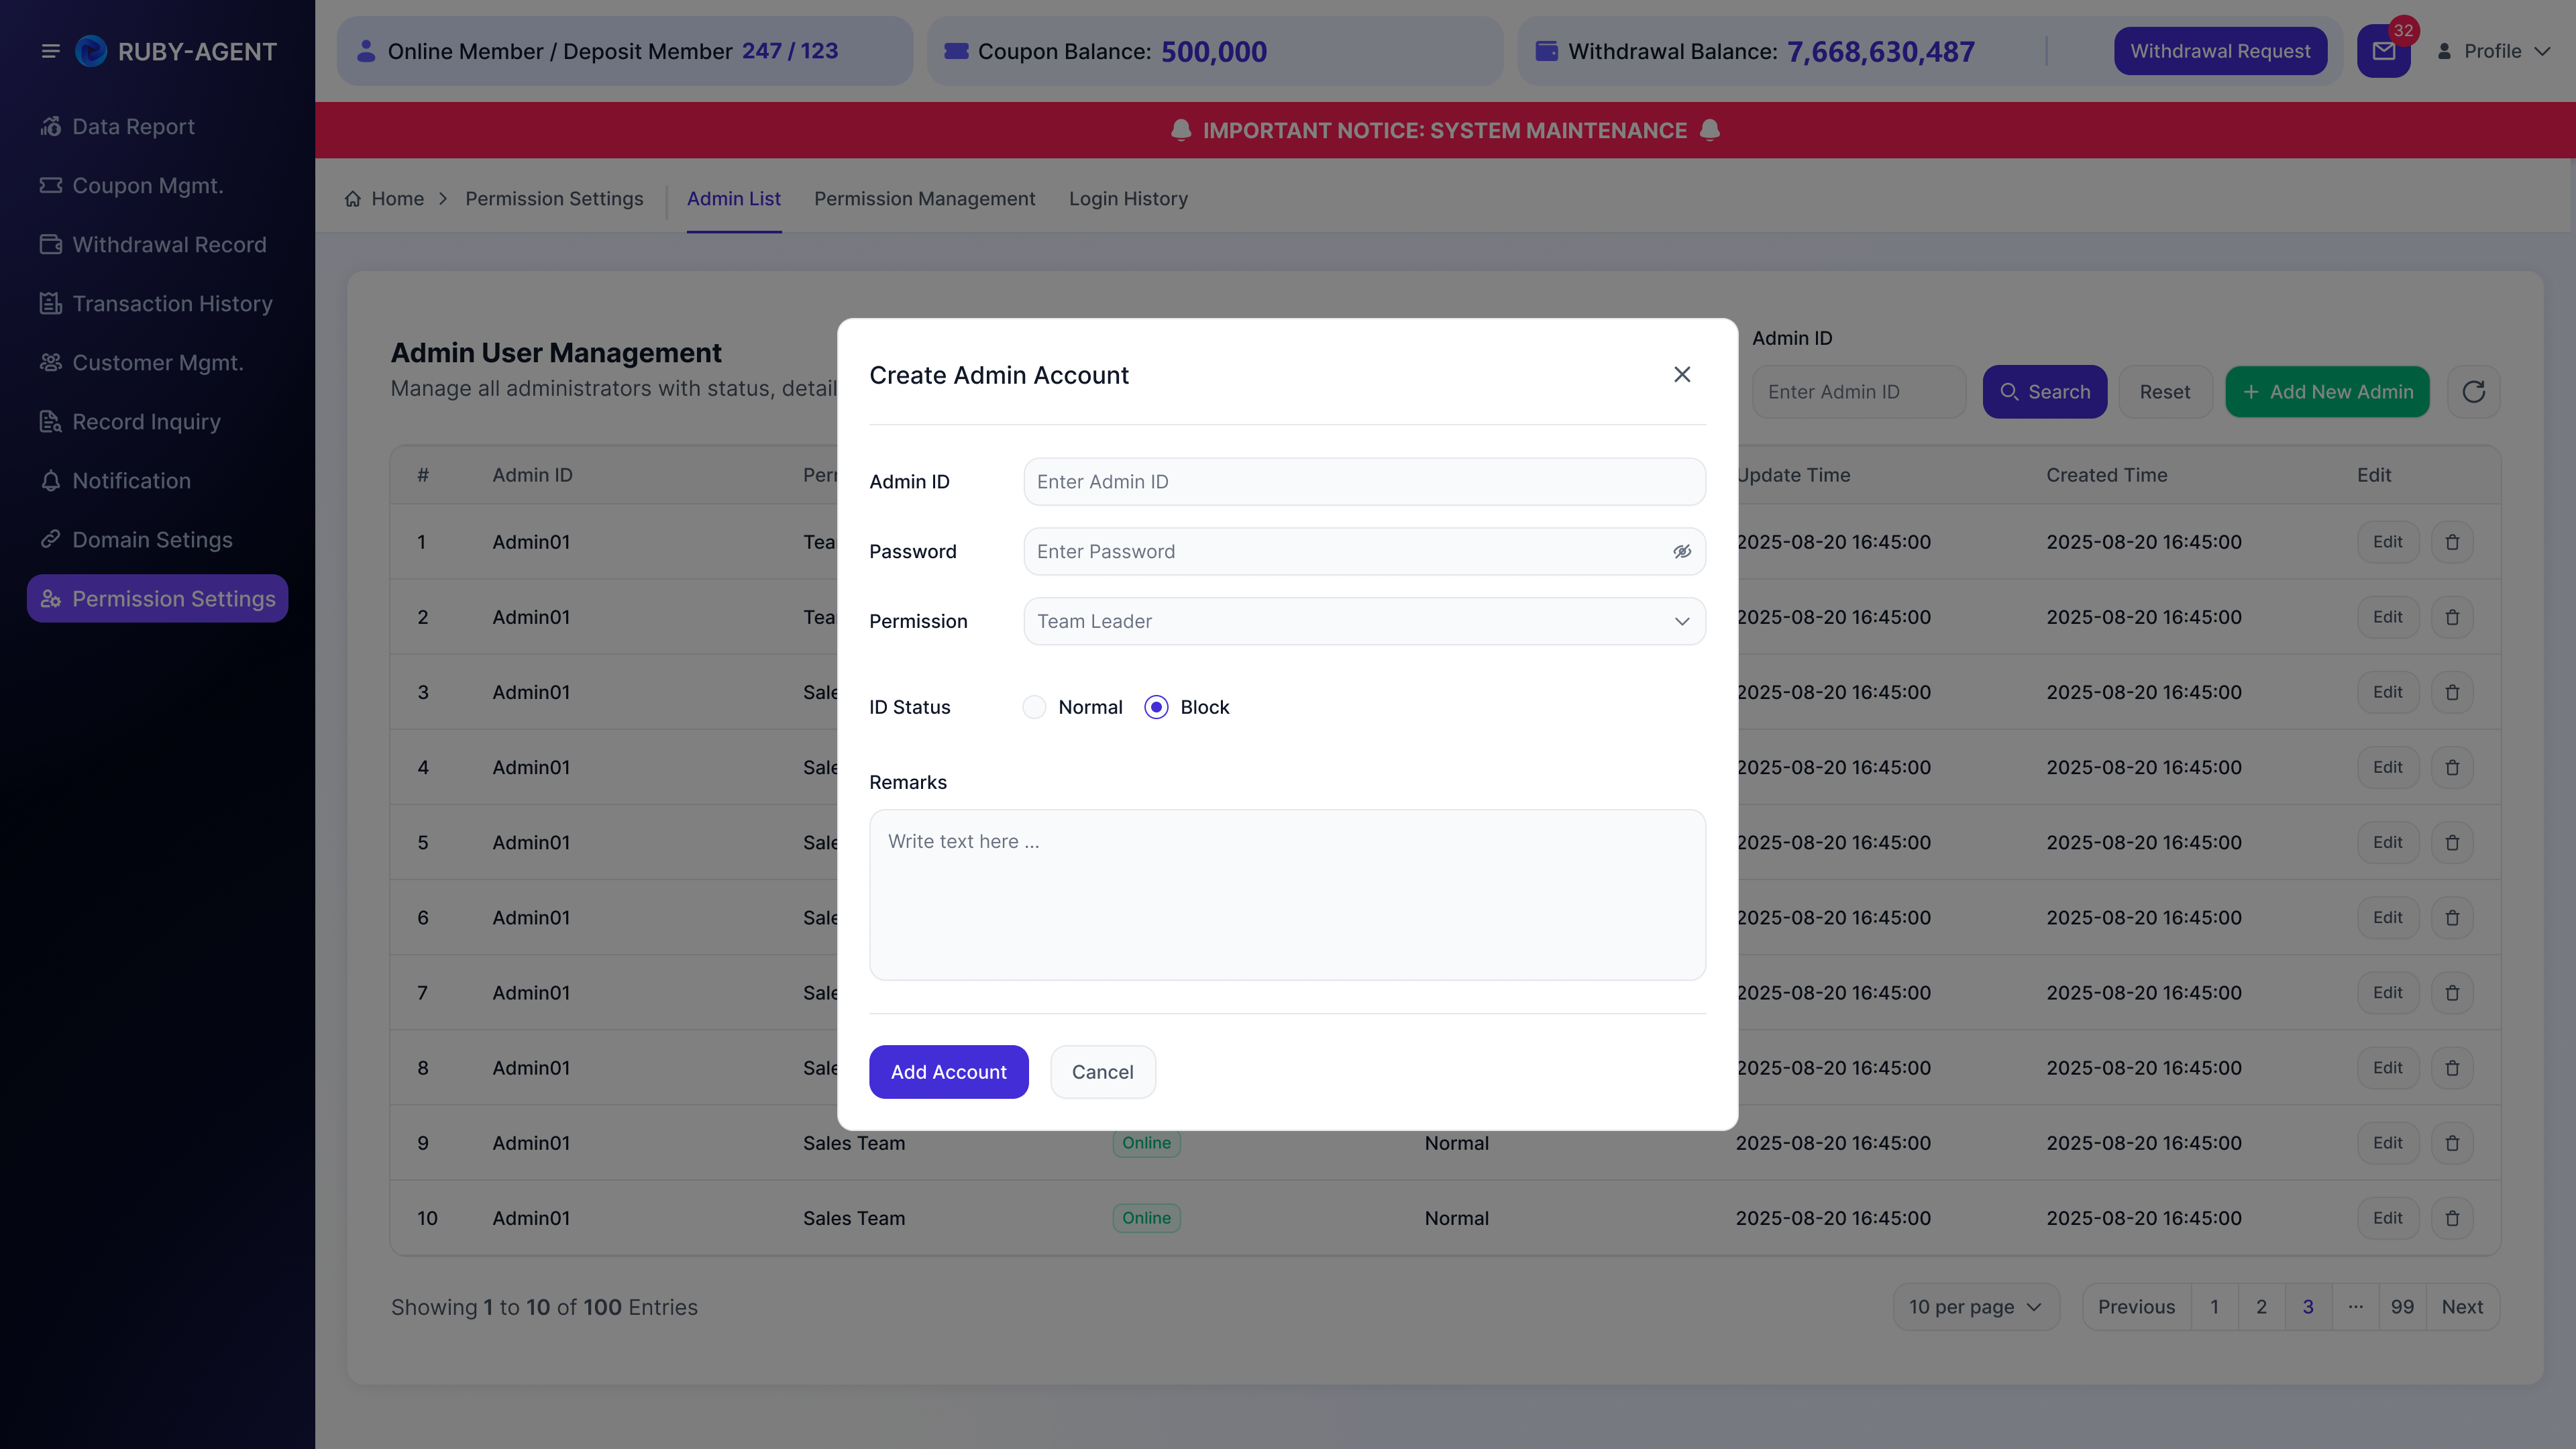Click the Home icon in breadcrumb

point(353,199)
